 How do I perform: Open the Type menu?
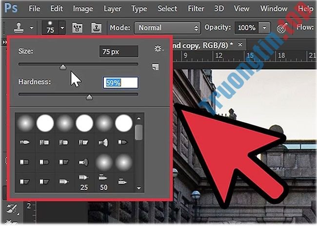[x=139, y=9]
